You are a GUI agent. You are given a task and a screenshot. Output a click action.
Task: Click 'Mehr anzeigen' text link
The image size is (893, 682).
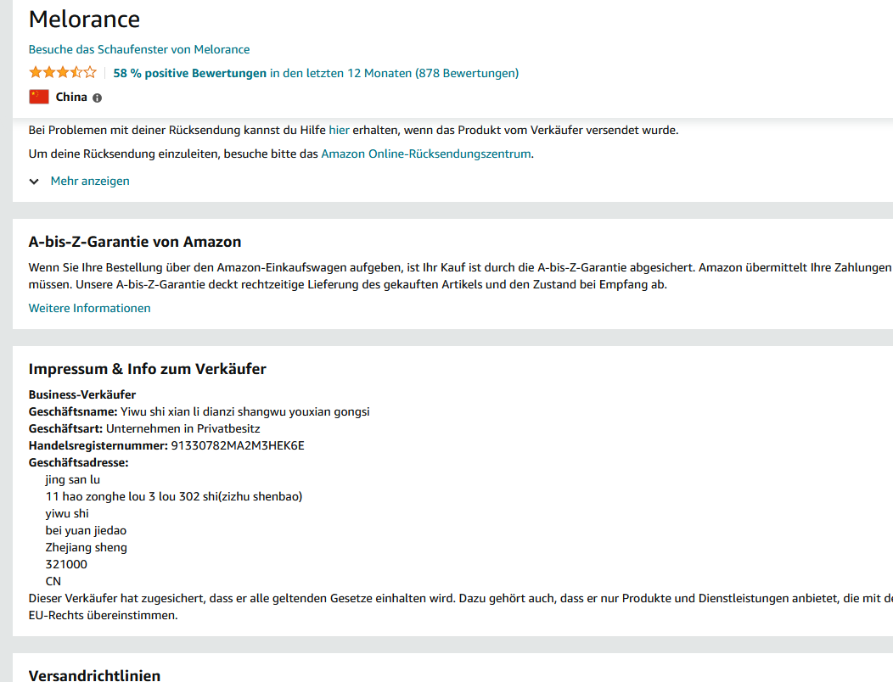pyautogui.click(x=90, y=181)
